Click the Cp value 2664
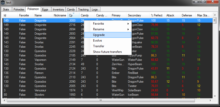The image size is (220, 107). coord(72,38)
